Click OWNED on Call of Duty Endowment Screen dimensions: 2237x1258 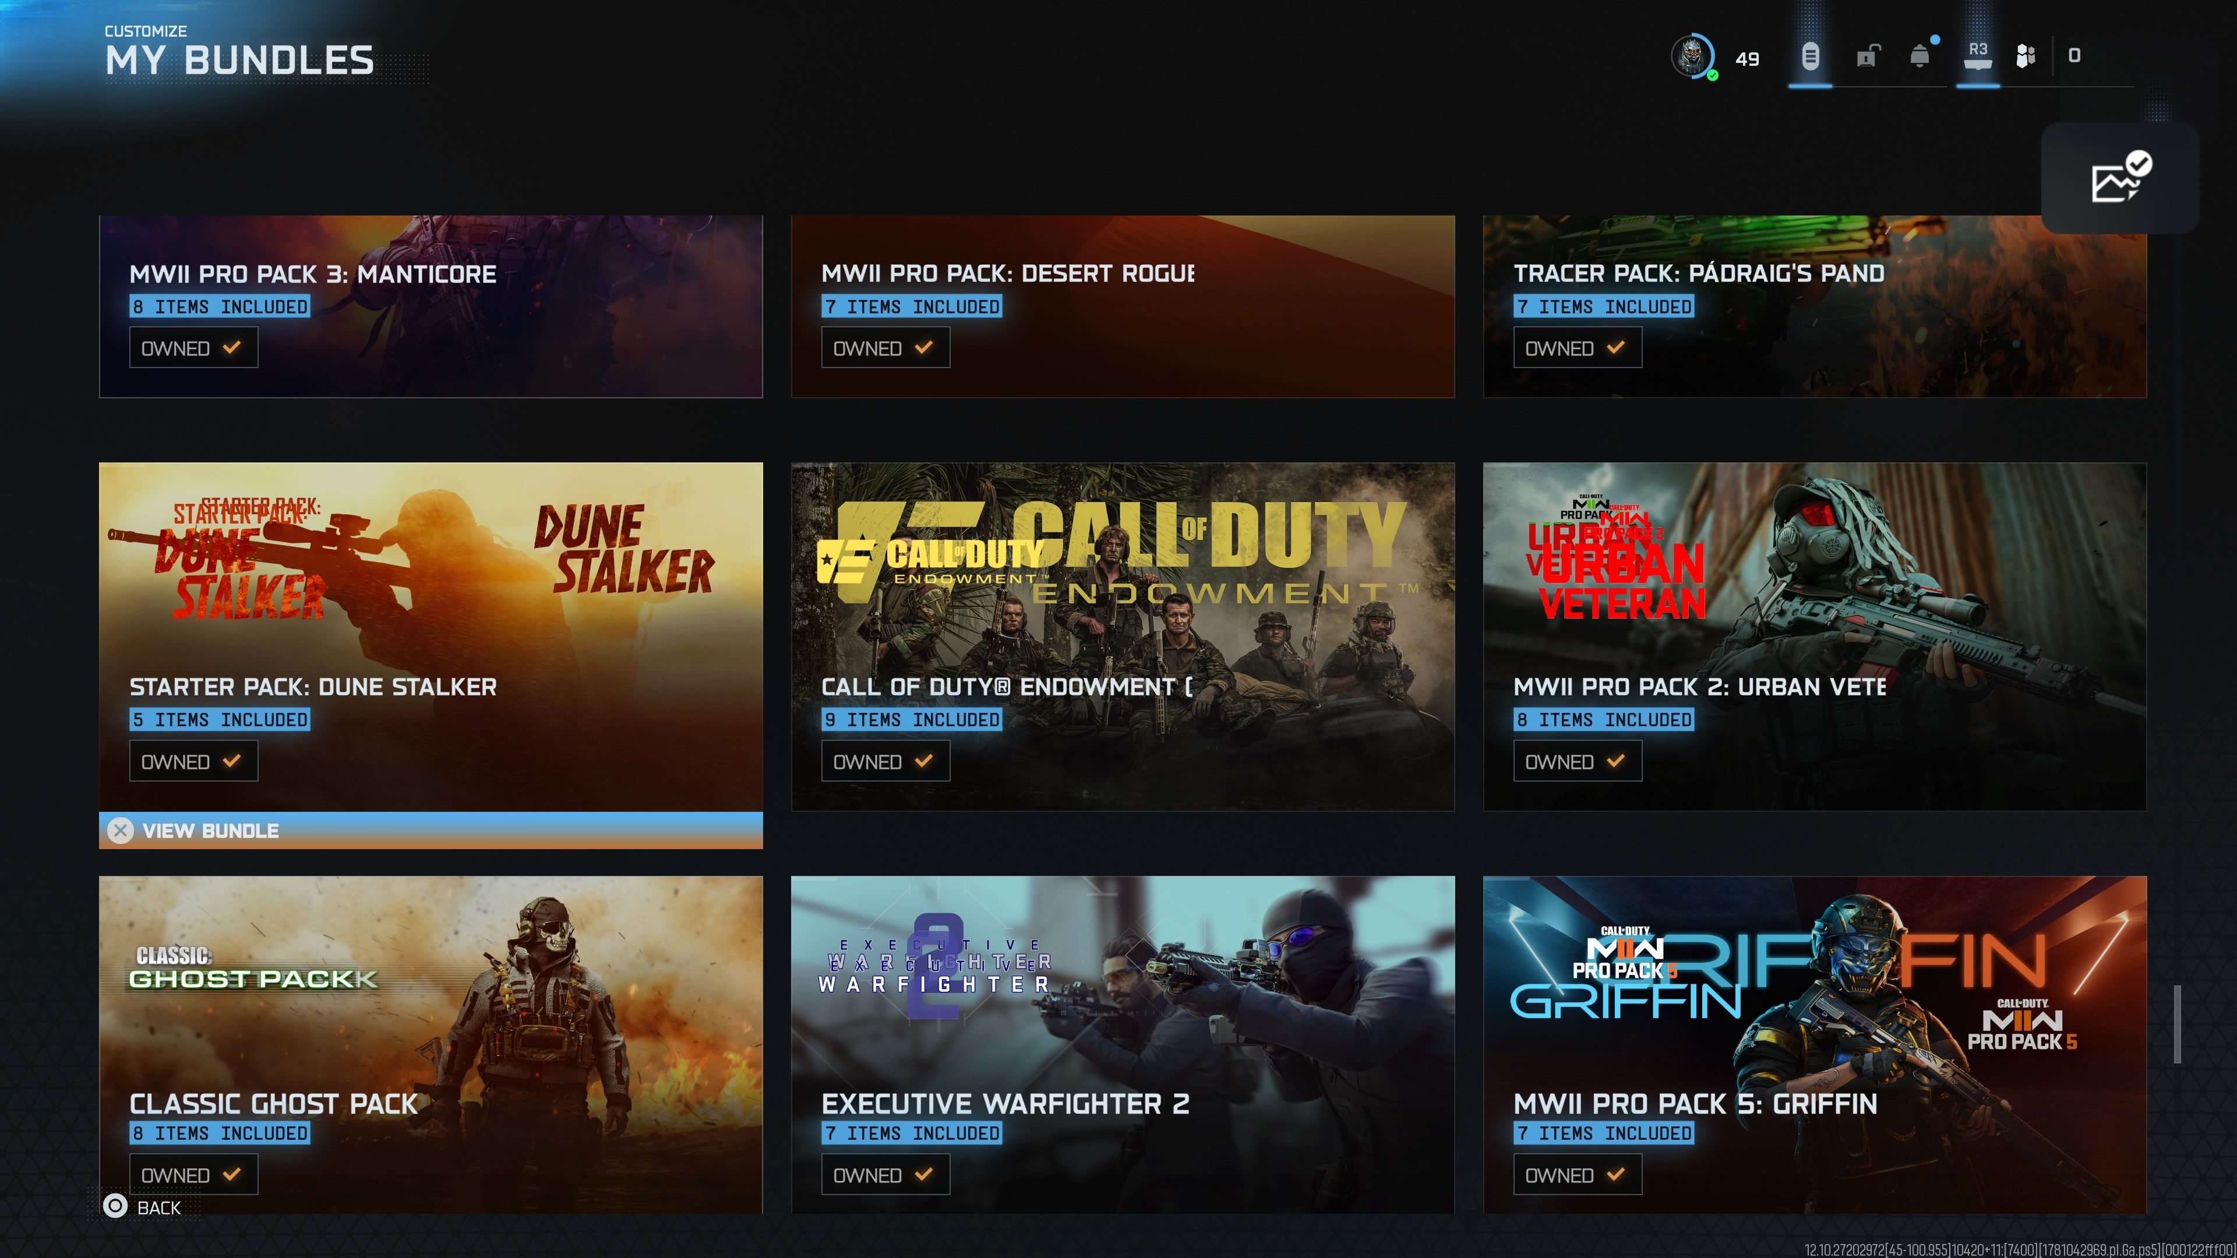point(885,761)
